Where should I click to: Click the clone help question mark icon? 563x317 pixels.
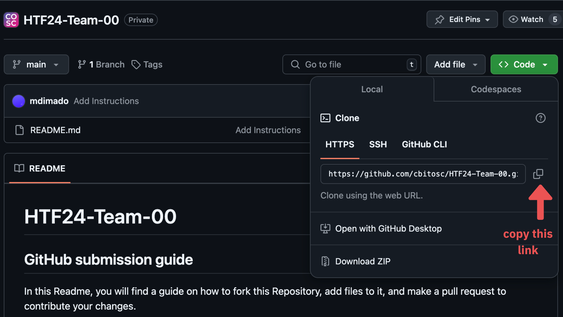click(540, 119)
